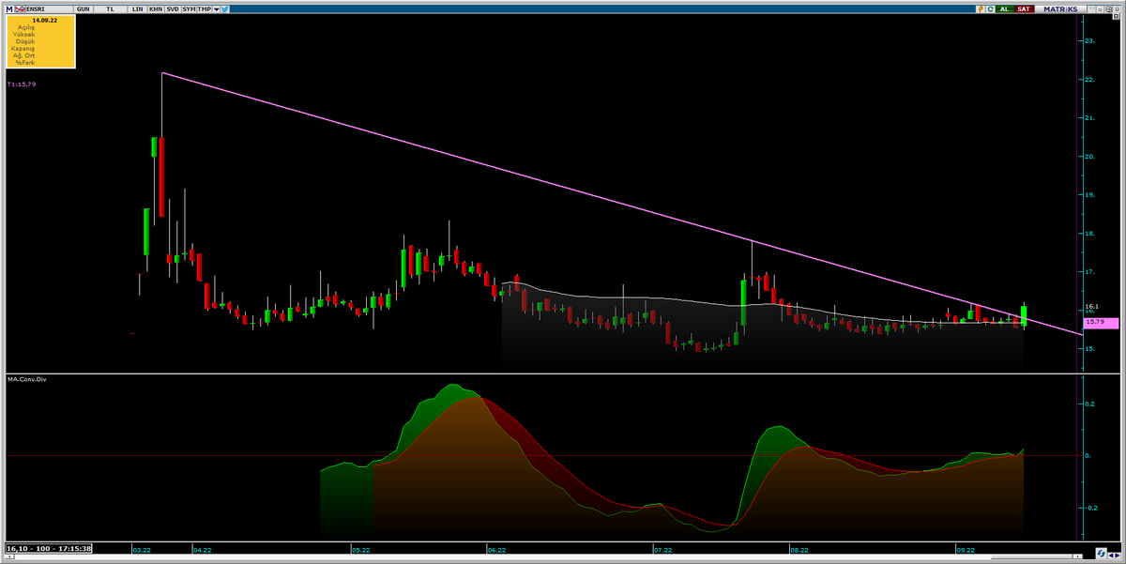The image size is (1126, 564).
Task: Click the 16.1 last price label
Action: (1091, 306)
